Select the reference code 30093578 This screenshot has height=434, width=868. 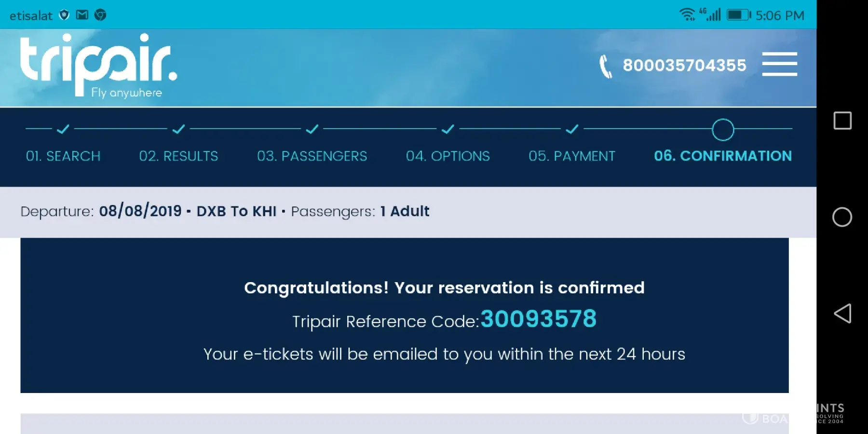pyautogui.click(x=538, y=319)
